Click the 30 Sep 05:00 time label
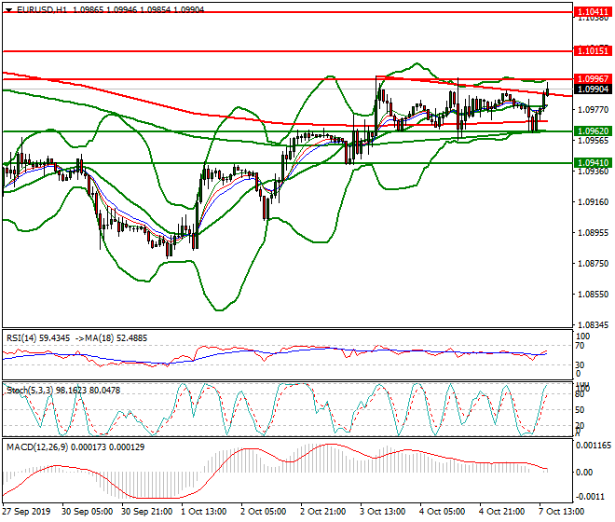The height and width of the screenshot is (522, 615). [87, 512]
